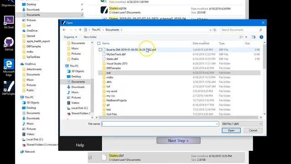Open the Organize dropdown menu

point(70,37)
